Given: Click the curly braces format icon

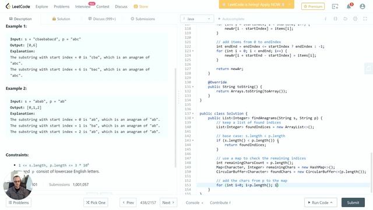Looking at the screenshot, I should click(x=336, y=19).
